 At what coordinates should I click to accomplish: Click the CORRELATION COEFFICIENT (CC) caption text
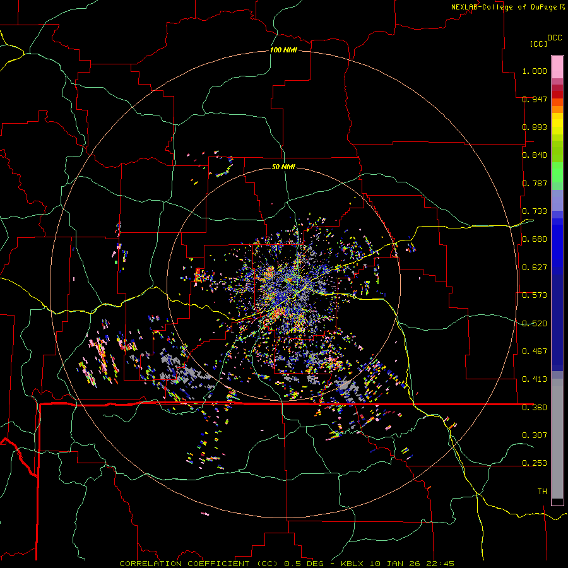pyautogui.click(x=199, y=564)
